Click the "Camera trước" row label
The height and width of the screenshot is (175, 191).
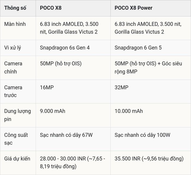tap(13, 91)
